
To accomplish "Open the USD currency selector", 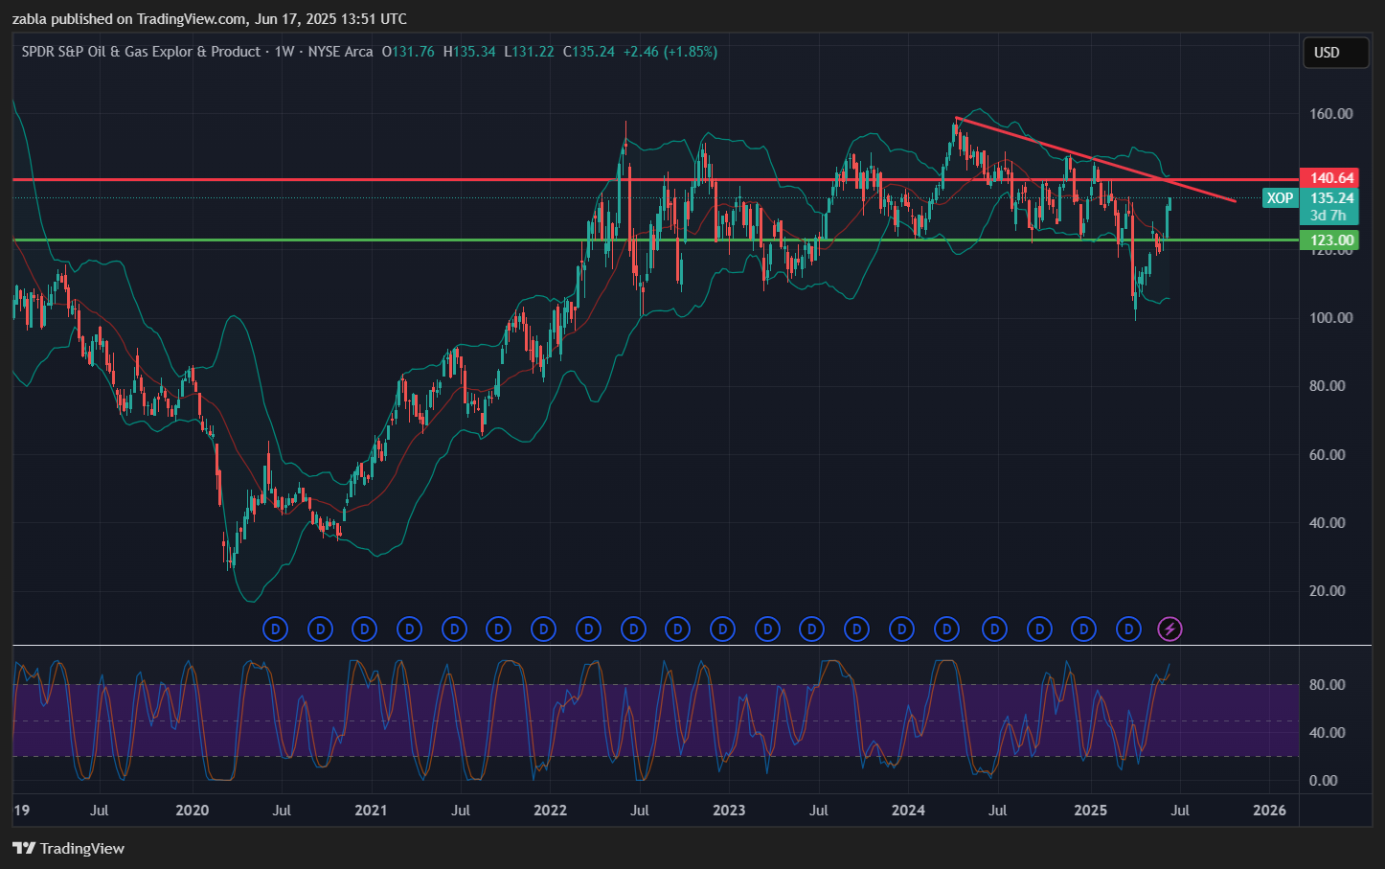I will click(1335, 53).
